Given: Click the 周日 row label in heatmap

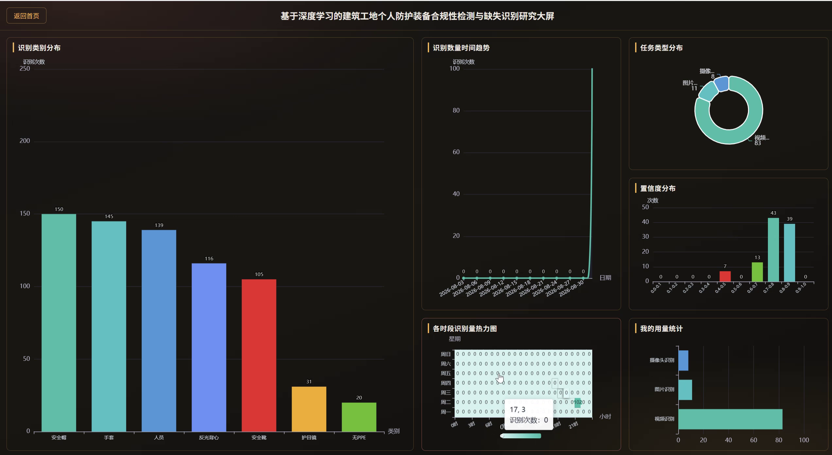Looking at the screenshot, I should click(x=445, y=354).
